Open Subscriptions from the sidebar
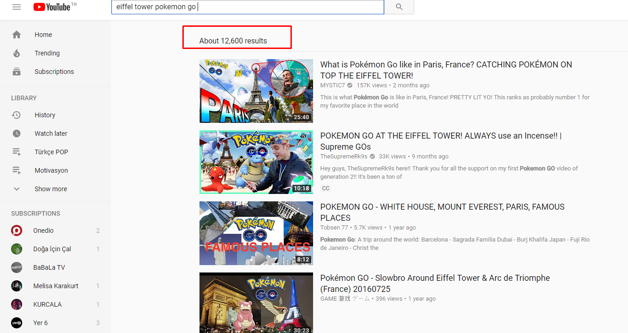The image size is (628, 333). tap(55, 72)
